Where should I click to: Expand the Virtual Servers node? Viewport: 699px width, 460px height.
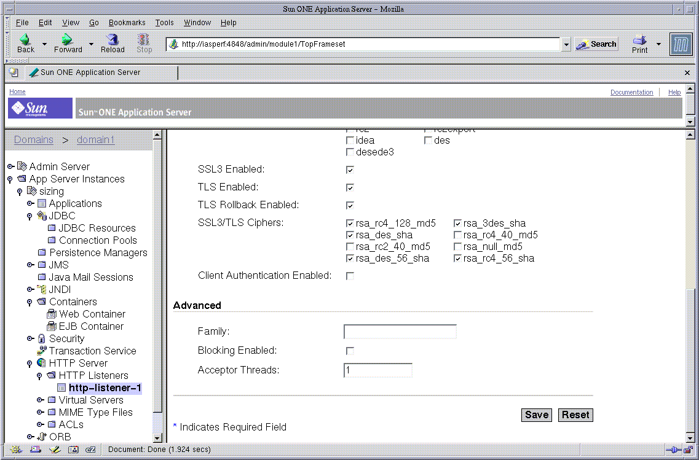click(40, 400)
